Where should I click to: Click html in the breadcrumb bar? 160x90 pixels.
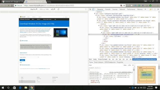[90, 59]
